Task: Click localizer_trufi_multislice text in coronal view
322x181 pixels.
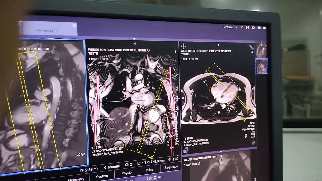Action: pos(107,153)
